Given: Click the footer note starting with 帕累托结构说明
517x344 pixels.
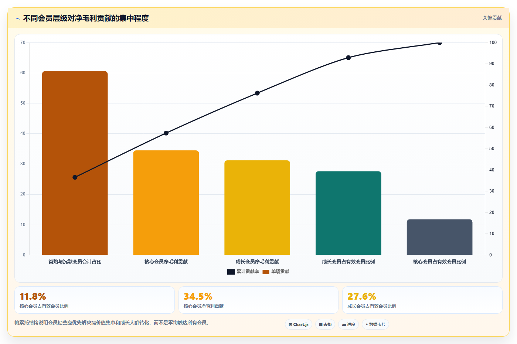Looking at the screenshot, I should point(113,323).
